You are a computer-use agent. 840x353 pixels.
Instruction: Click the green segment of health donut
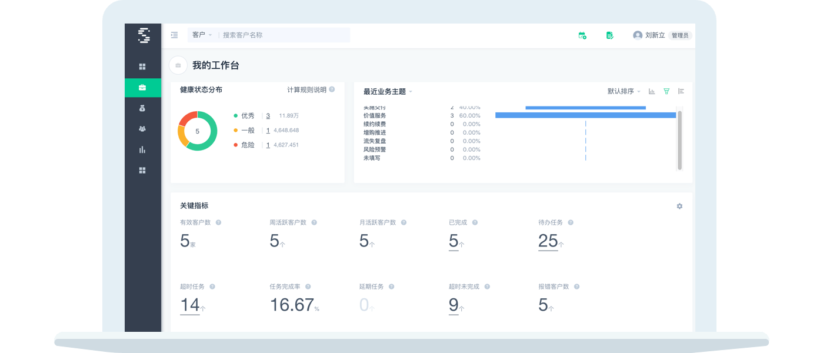point(208,142)
